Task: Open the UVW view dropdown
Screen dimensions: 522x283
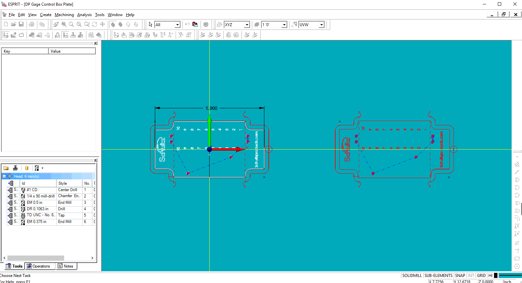Action: (x=321, y=24)
